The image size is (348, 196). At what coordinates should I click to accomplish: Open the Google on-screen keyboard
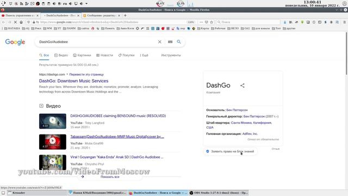point(170,42)
